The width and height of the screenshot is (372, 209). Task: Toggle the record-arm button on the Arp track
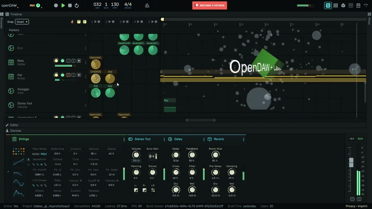point(79,75)
